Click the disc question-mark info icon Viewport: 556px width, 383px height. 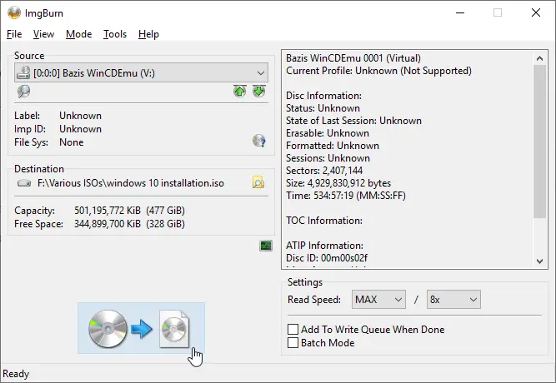click(x=259, y=141)
